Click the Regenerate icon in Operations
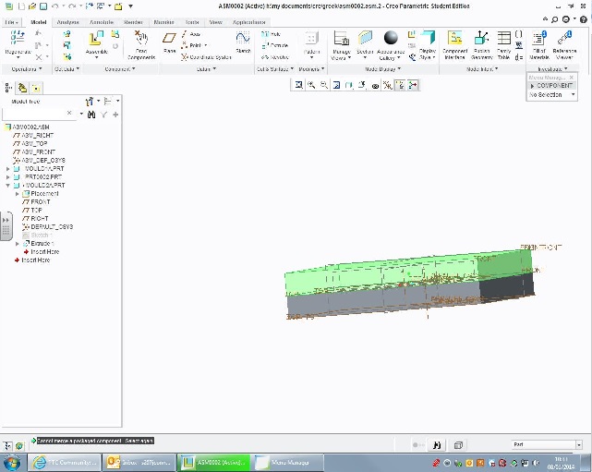 point(18,38)
